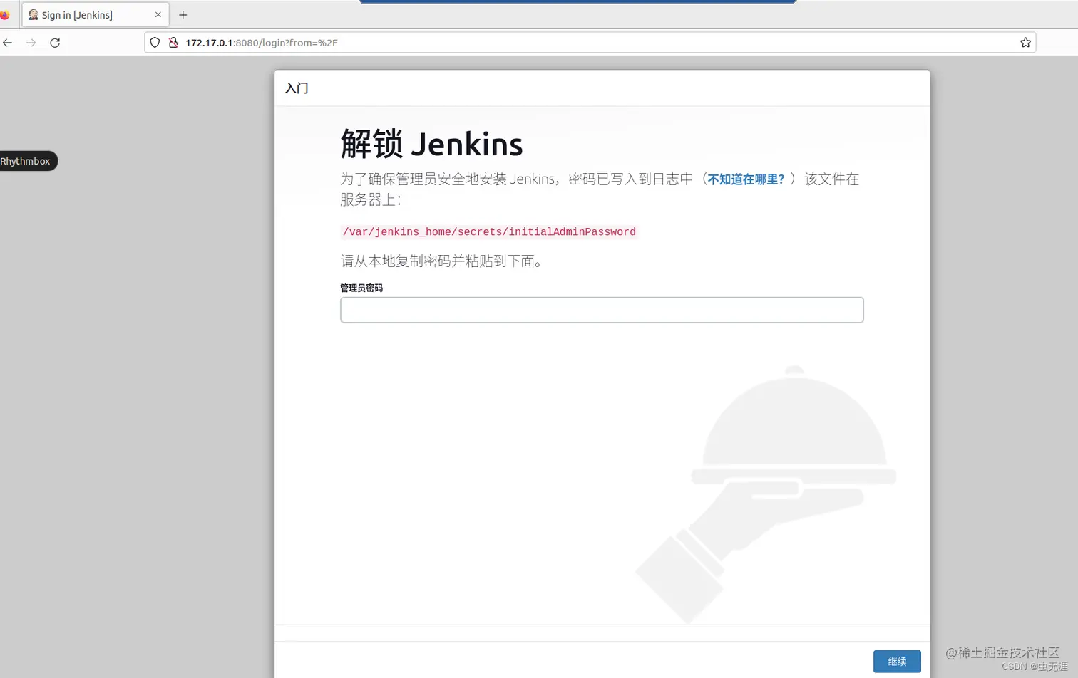This screenshot has width=1078, height=678.
Task: Click the 入门 setup wizard header
Action: pyautogui.click(x=295, y=88)
